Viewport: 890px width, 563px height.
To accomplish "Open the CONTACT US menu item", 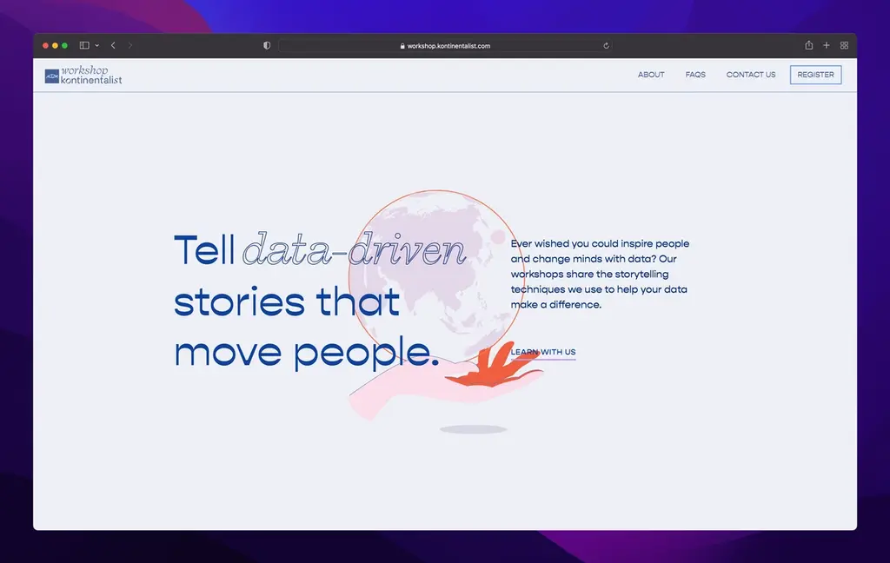I will 750,75.
